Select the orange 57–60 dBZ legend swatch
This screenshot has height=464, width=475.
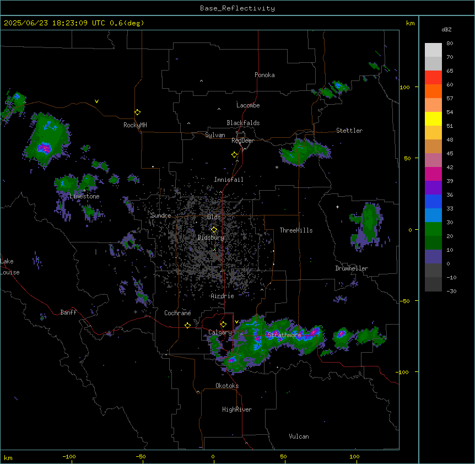[x=433, y=91]
